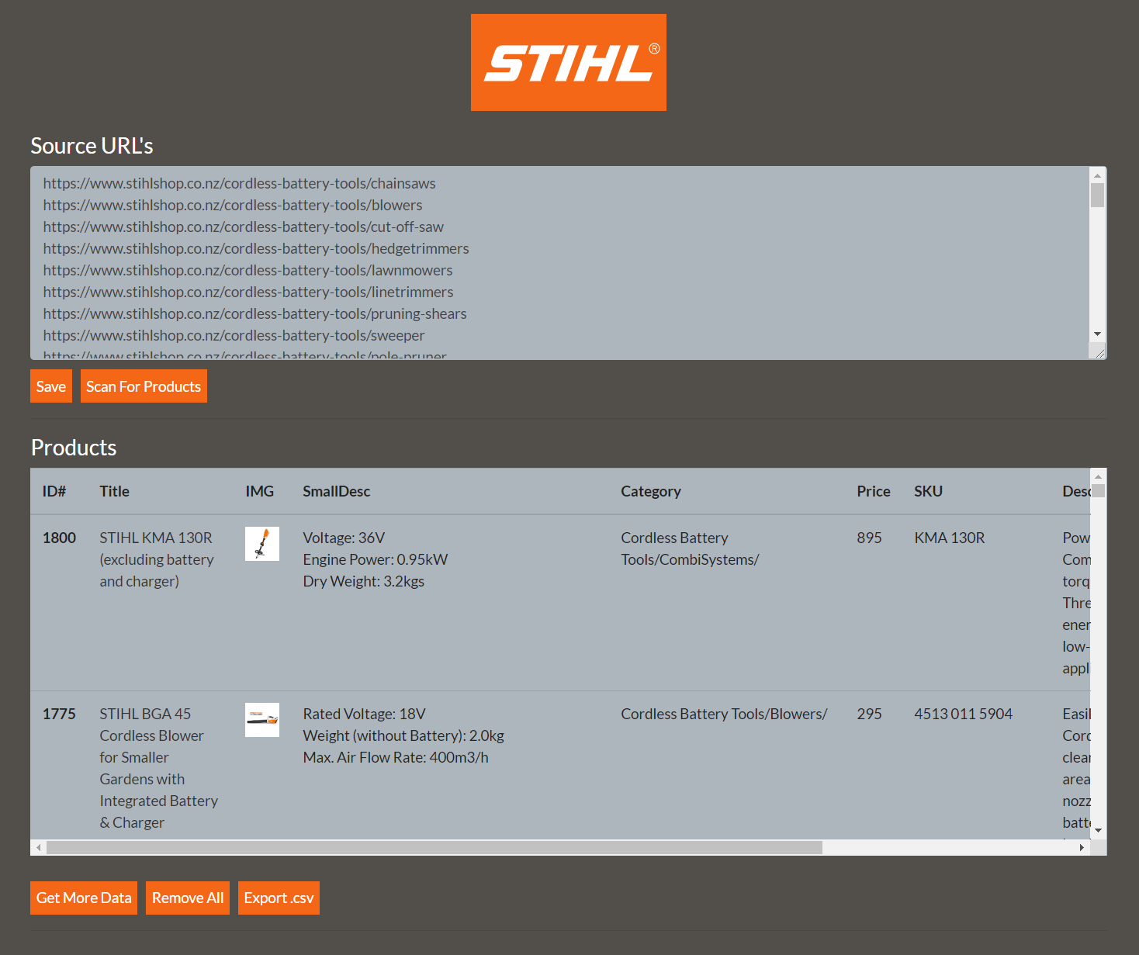The height and width of the screenshot is (955, 1139).
Task: Click the lawnmowers URL line
Action: coord(248,270)
